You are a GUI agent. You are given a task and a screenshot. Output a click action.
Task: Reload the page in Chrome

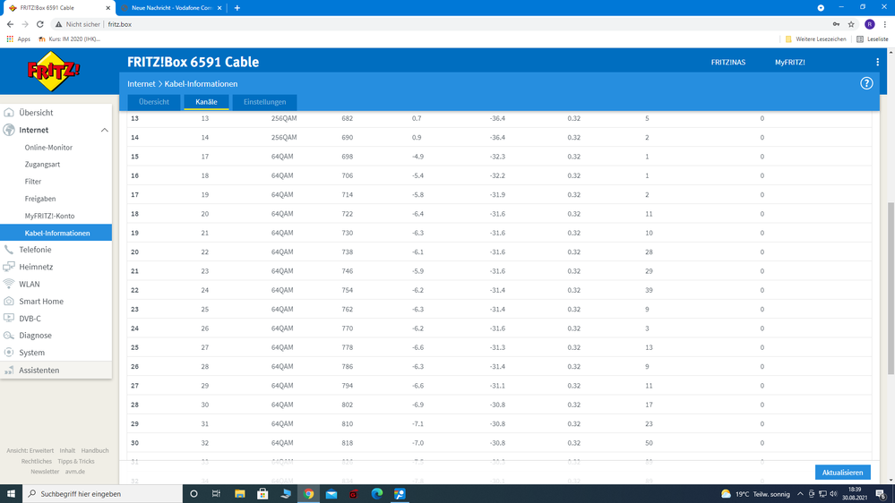40,24
